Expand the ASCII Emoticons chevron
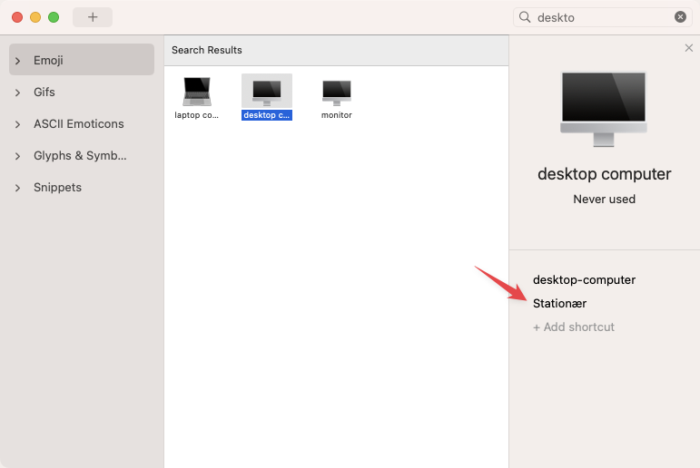The width and height of the screenshot is (700, 468). 18,124
